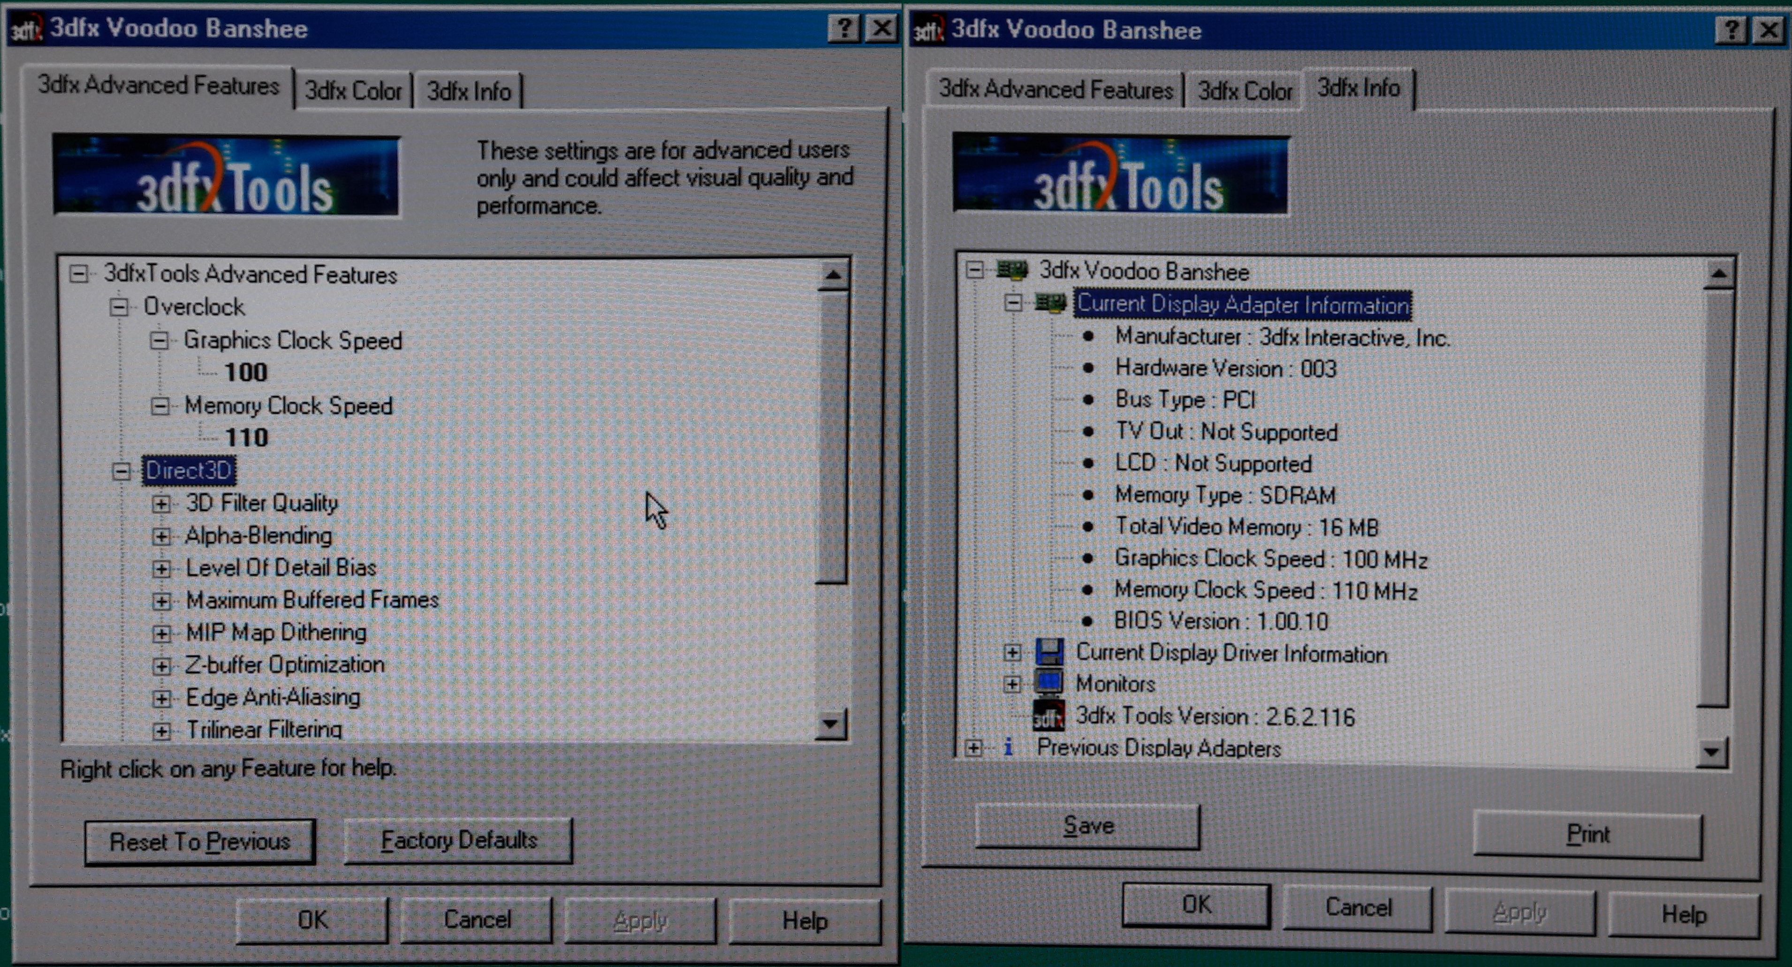This screenshot has width=1792, height=967.
Task: Expand Current Display Driver Information node
Action: click(x=1012, y=652)
